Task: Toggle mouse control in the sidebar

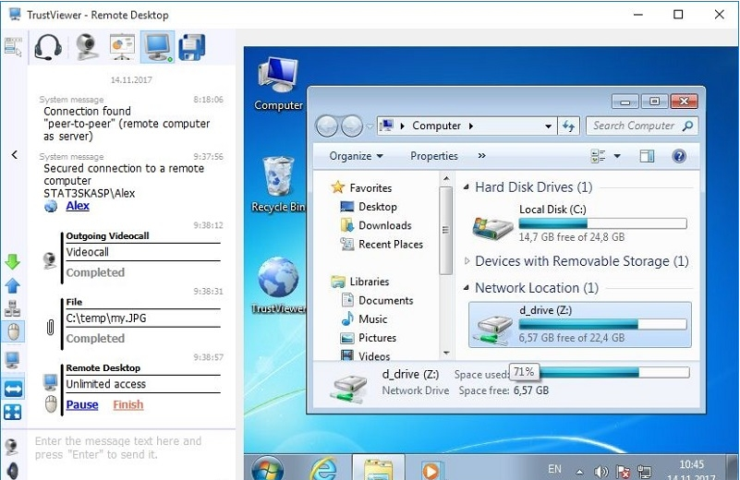Action: click(x=13, y=331)
